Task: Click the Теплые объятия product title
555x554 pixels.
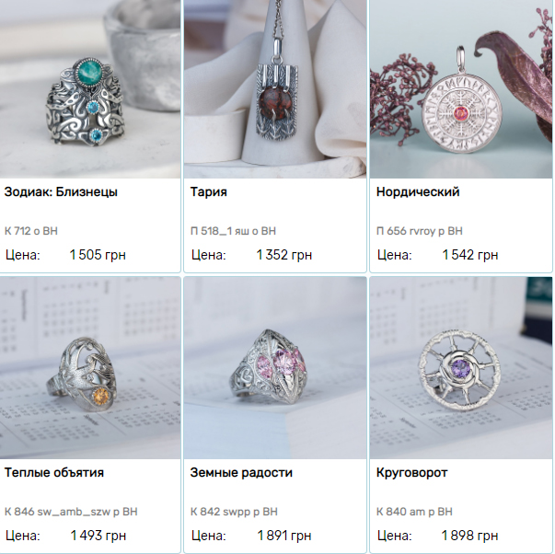Action: [x=54, y=473]
